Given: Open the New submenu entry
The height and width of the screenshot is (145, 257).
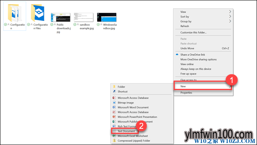Looking at the screenshot, I should 203,87.
